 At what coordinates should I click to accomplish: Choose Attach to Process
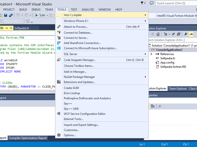(x=102, y=27)
